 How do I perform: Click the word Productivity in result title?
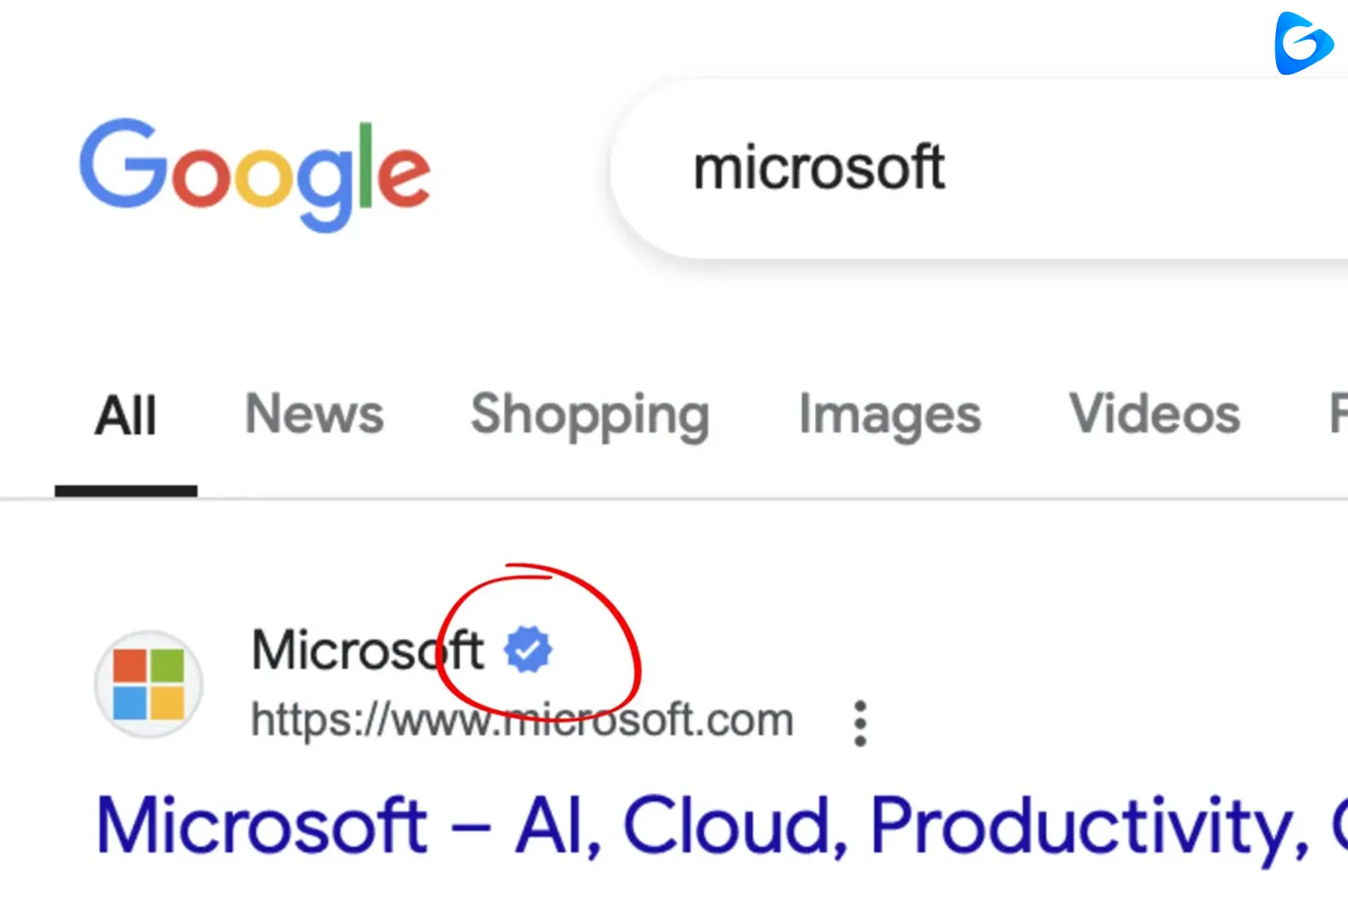click(1089, 826)
